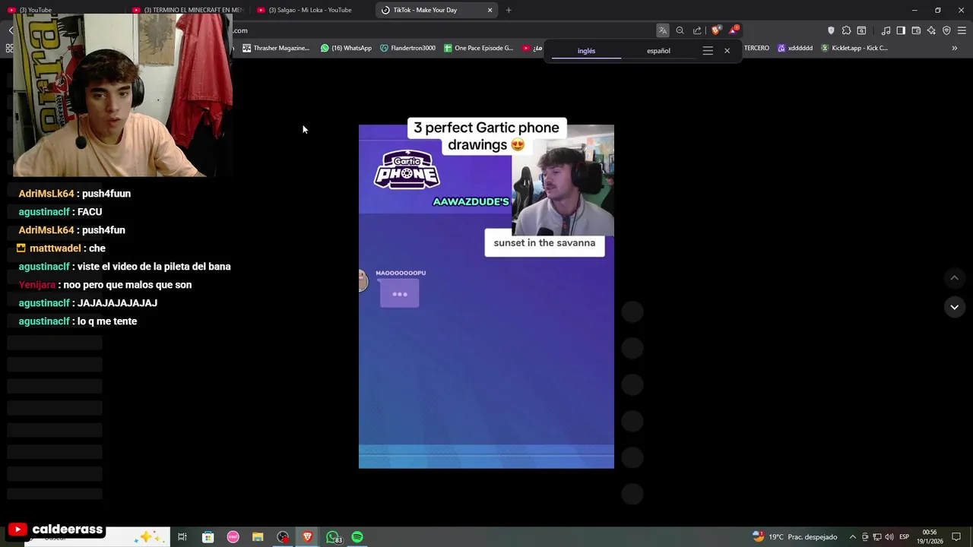Switch to the (3) YouTube tab
The image size is (973, 547).
[x=61, y=10]
